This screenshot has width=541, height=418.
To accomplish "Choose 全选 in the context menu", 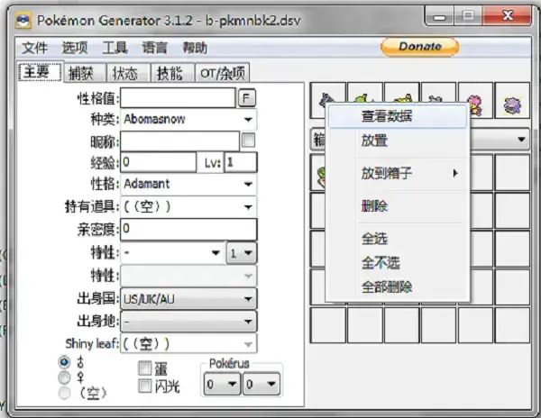I will pyautogui.click(x=398, y=239).
